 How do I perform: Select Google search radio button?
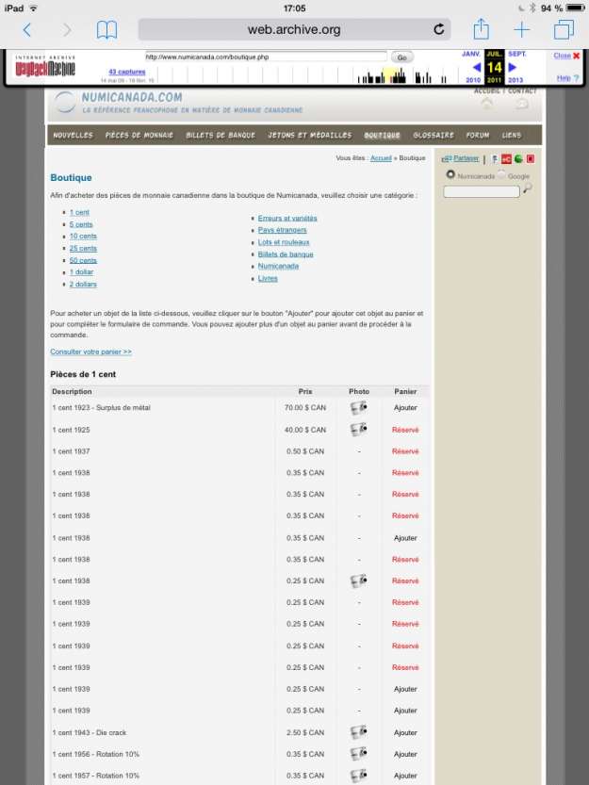pyautogui.click(x=501, y=175)
